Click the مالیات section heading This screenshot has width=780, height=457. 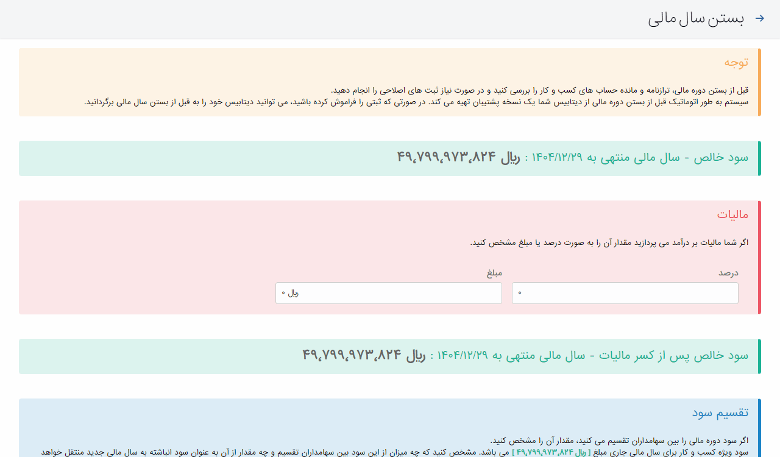[x=732, y=214]
